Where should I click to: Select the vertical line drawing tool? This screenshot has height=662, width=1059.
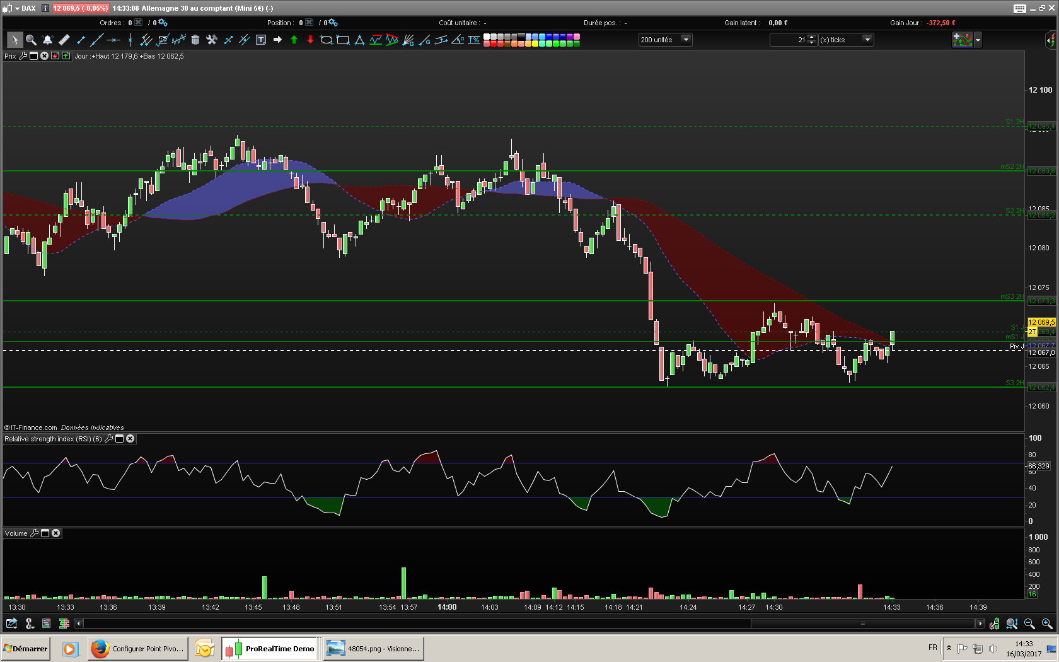pos(130,40)
